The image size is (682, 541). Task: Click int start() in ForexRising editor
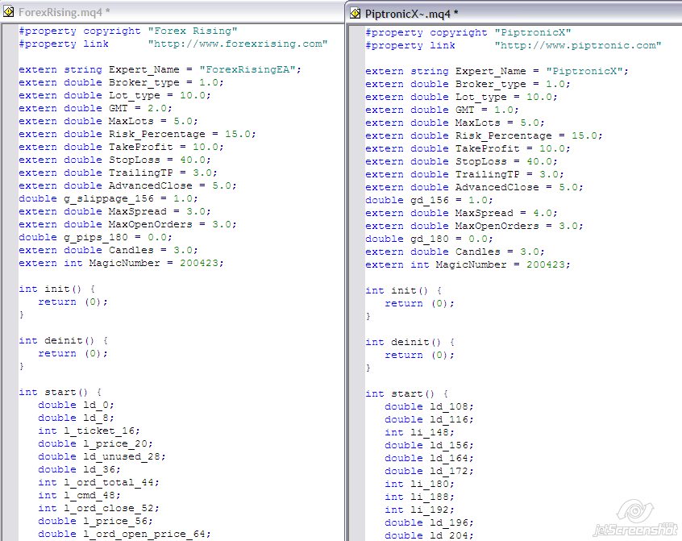tap(60, 393)
